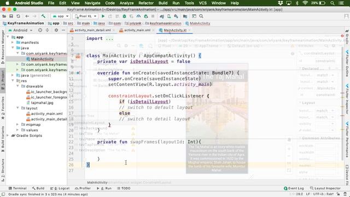Viewport: 350px width, 197px height.
Task: Click the Search Everywhere magnifier icon
Action: point(201,16)
